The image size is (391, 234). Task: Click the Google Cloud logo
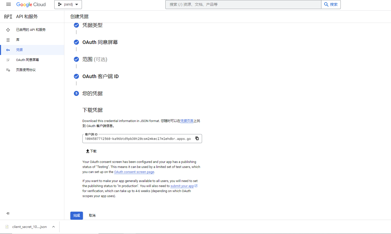(31, 5)
